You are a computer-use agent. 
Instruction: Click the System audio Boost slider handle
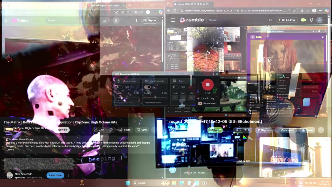pos(155,97)
